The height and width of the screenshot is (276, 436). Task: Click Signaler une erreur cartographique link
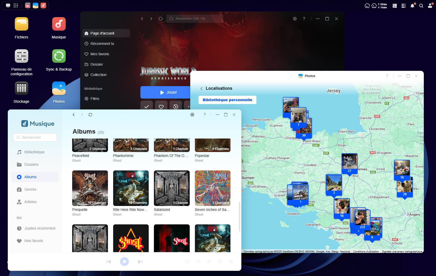coord(402,252)
